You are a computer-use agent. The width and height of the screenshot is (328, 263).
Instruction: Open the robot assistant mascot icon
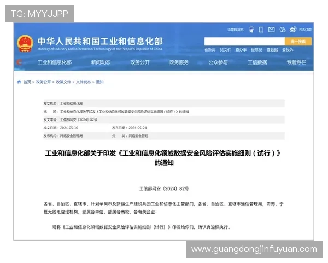(x=251, y=30)
